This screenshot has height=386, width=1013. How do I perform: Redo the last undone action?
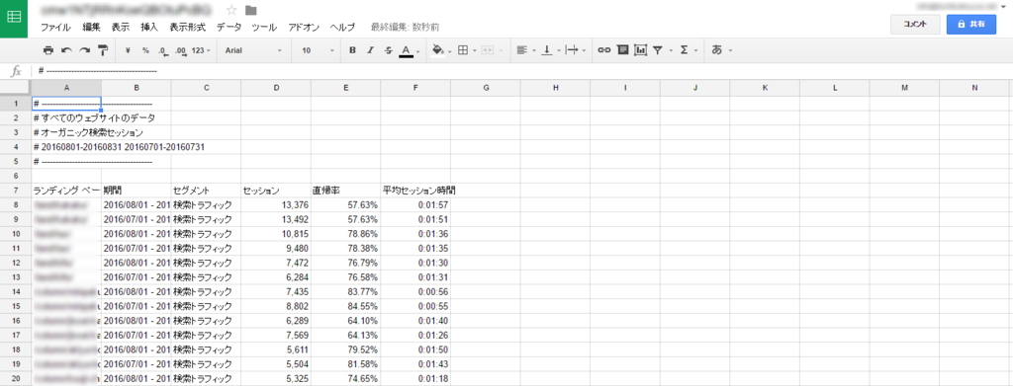click(x=85, y=50)
